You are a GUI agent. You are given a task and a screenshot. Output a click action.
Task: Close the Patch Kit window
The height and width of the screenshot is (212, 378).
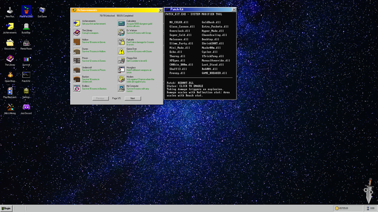pyautogui.click(x=234, y=9)
